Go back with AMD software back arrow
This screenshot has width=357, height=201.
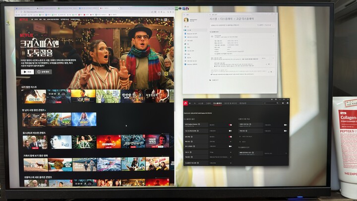[x=190, y=103]
